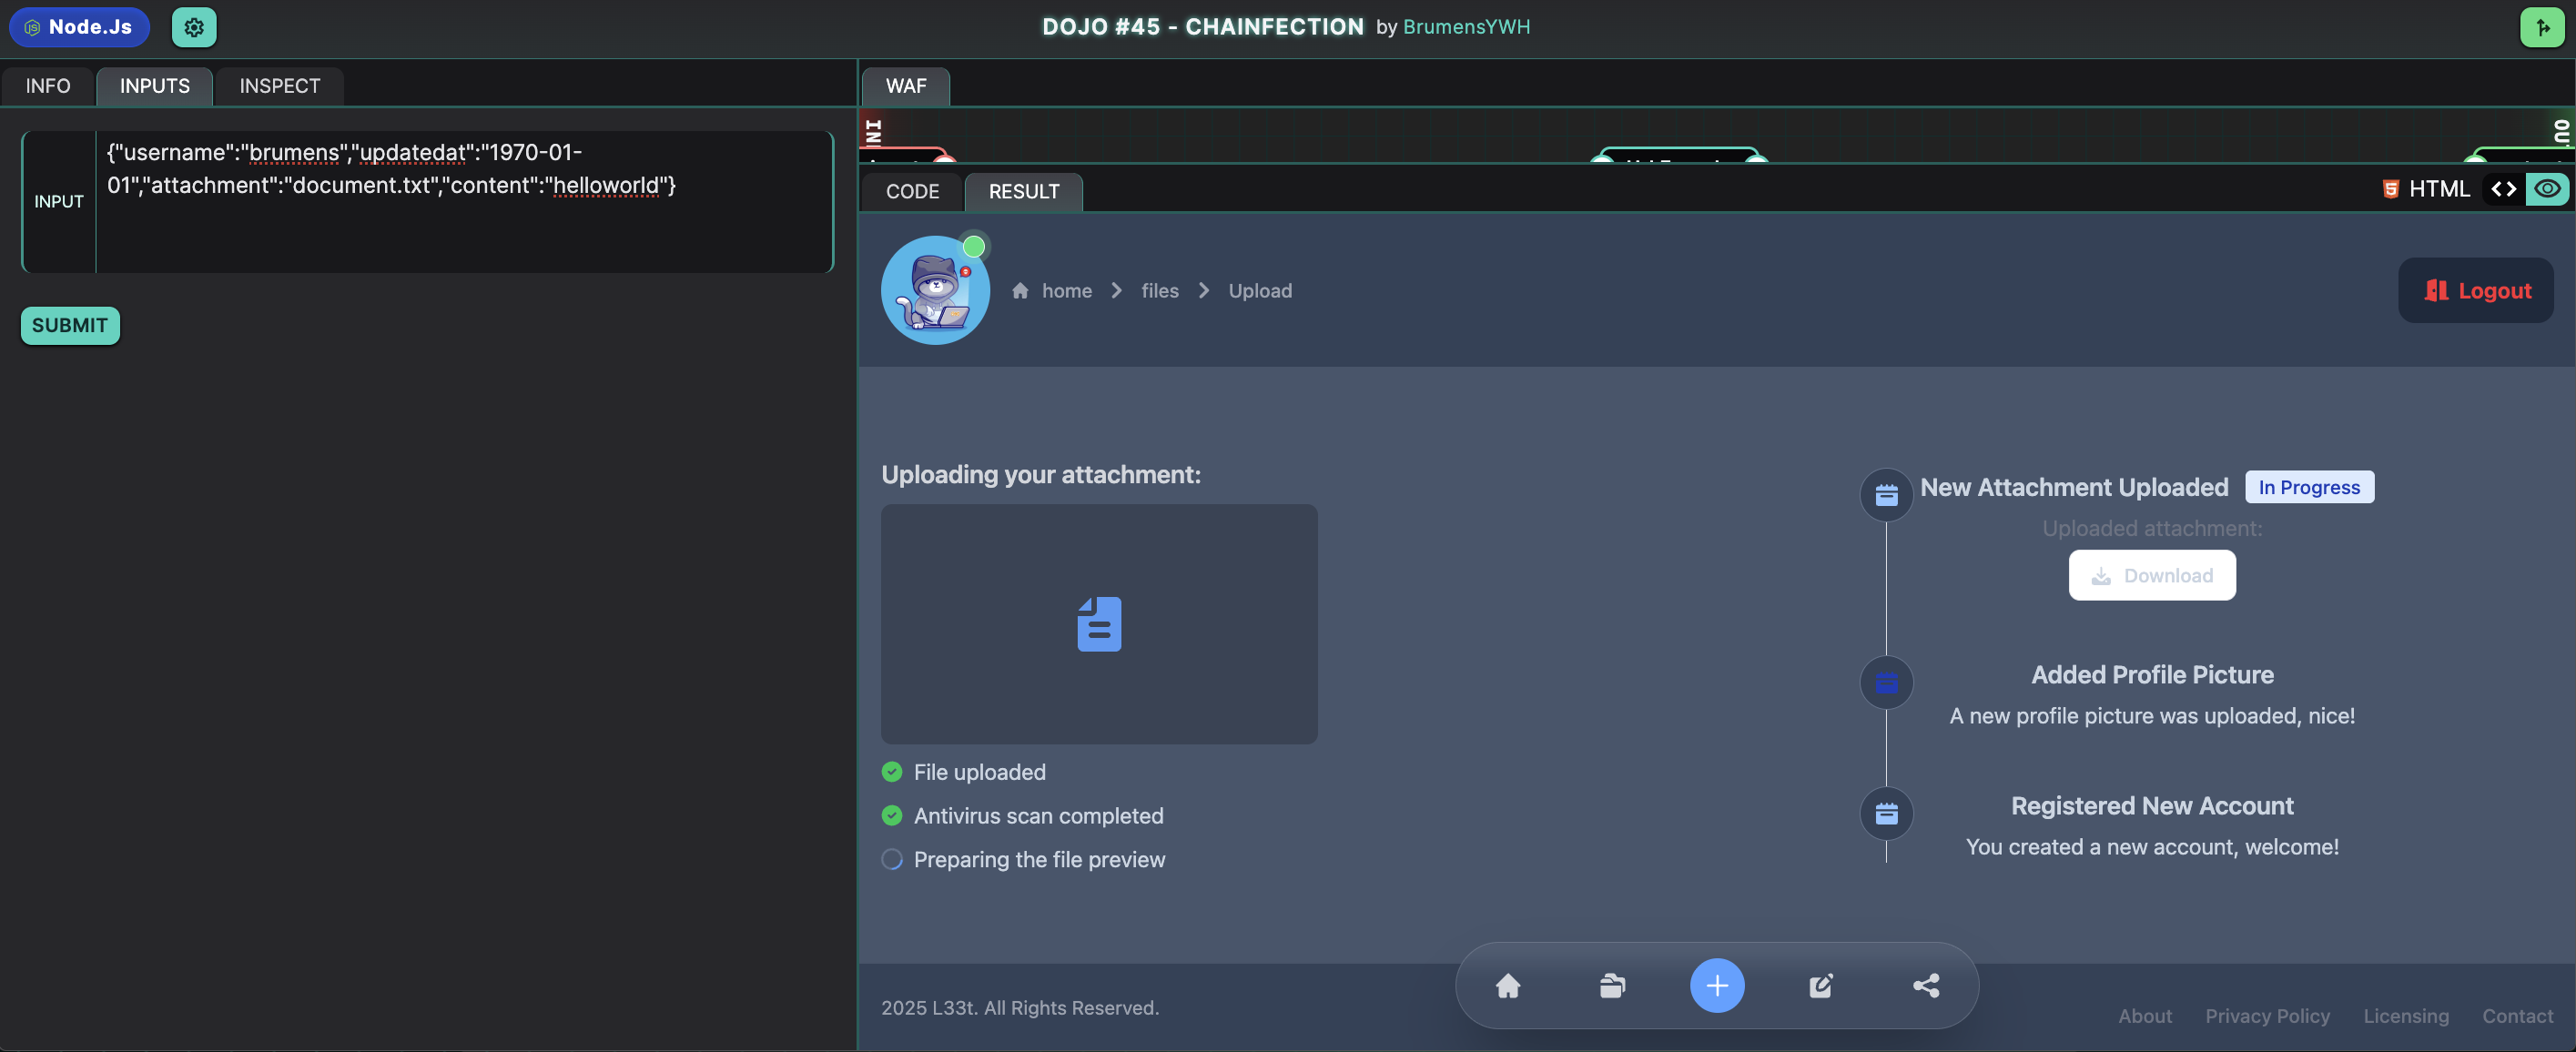
Task: Toggle the eye preview view mode
Action: click(2547, 189)
